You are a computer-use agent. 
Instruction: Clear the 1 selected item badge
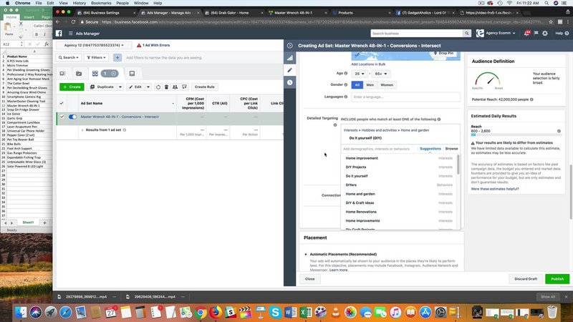pyautogui.click(x=114, y=74)
